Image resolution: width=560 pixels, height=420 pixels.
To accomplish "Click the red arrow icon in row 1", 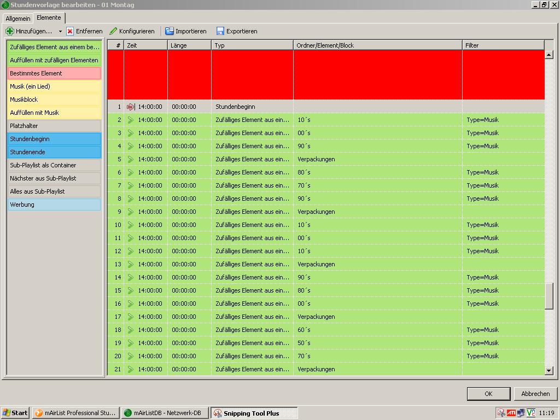I will (131, 107).
